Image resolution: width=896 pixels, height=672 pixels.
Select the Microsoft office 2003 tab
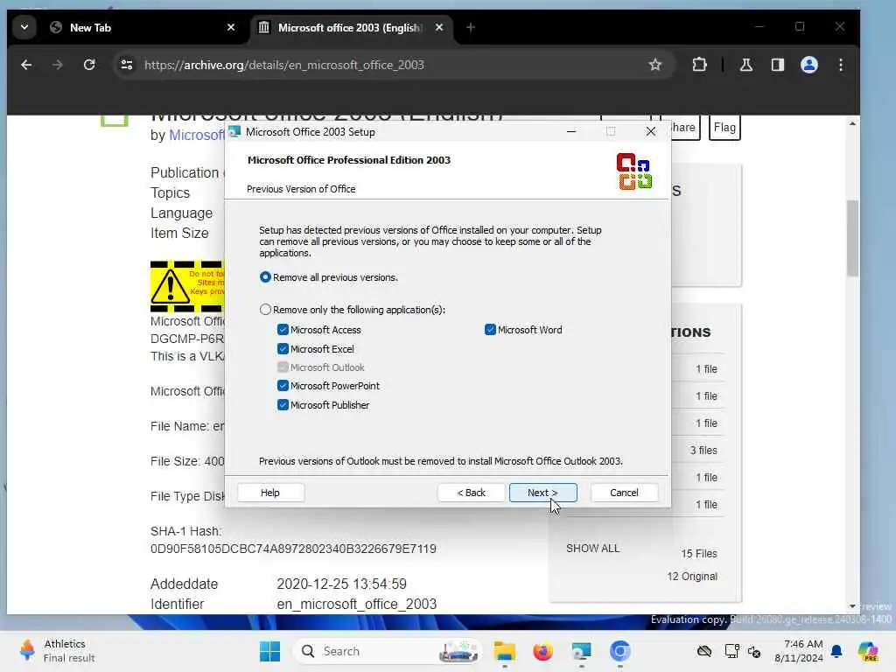point(350,27)
